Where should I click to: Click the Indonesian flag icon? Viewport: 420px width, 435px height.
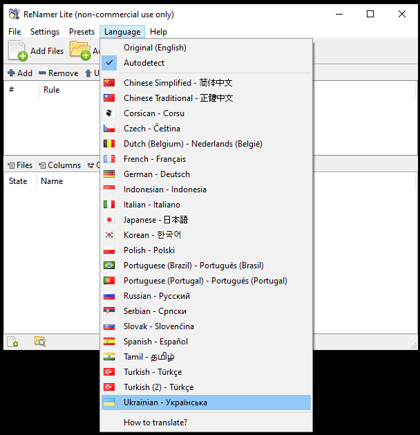(x=109, y=189)
